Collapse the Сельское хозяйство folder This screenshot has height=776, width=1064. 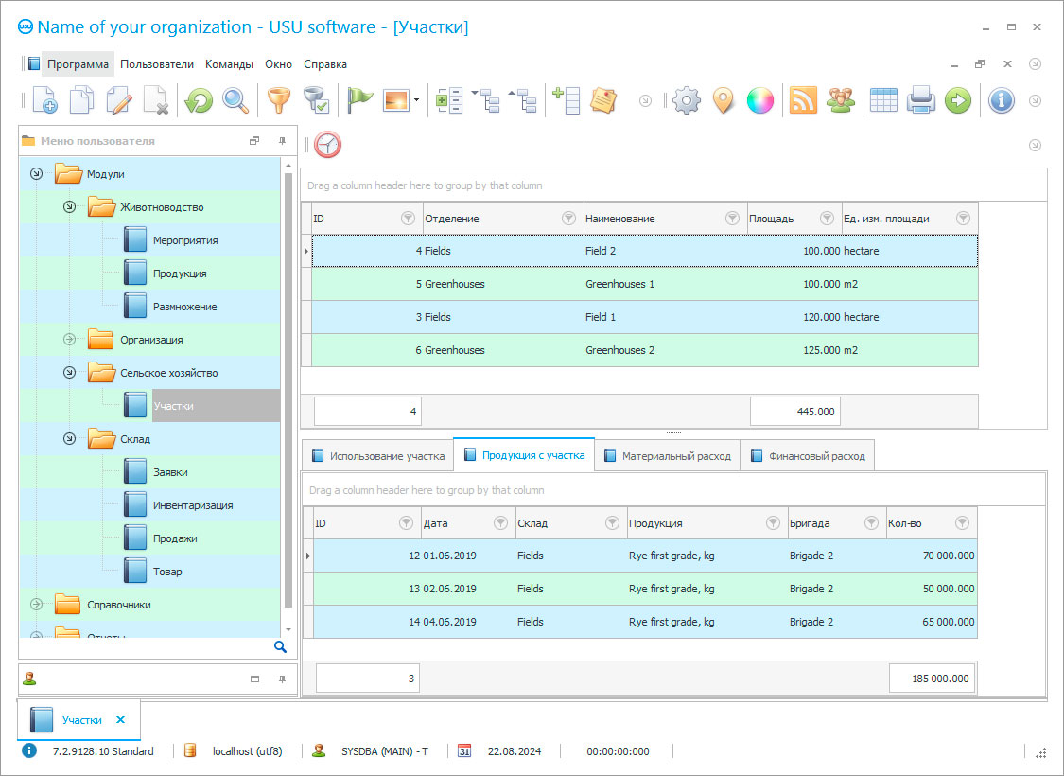pyautogui.click(x=69, y=372)
